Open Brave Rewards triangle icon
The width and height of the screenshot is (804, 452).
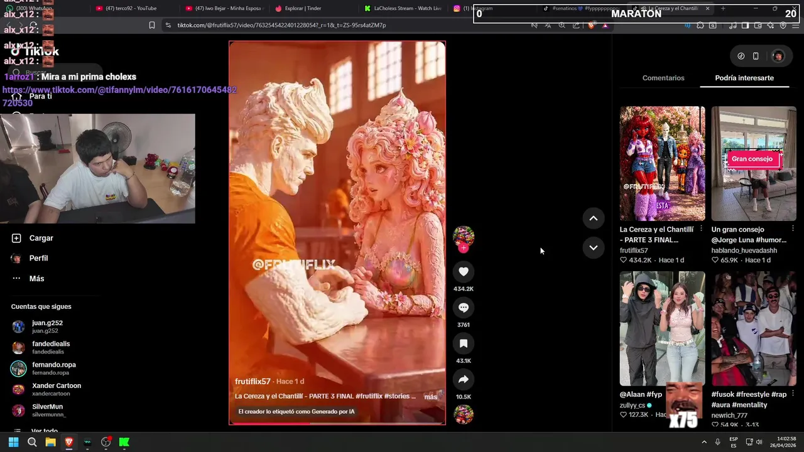click(x=605, y=25)
